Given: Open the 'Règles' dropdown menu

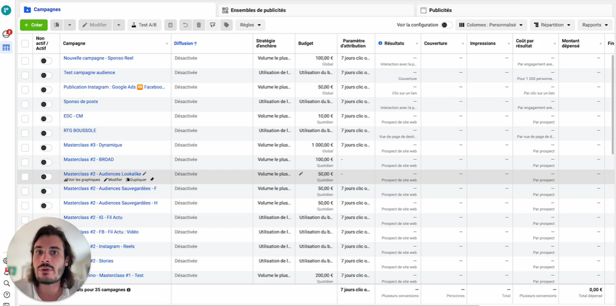Looking at the screenshot, I should click(x=250, y=25).
